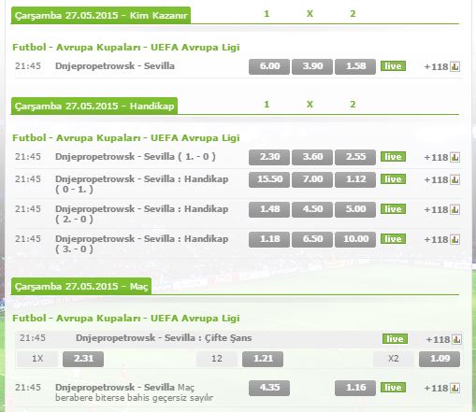The image size is (476, 412).
Task: Open statistics icon in handicap (1. - 0) row
Action: click(x=454, y=157)
